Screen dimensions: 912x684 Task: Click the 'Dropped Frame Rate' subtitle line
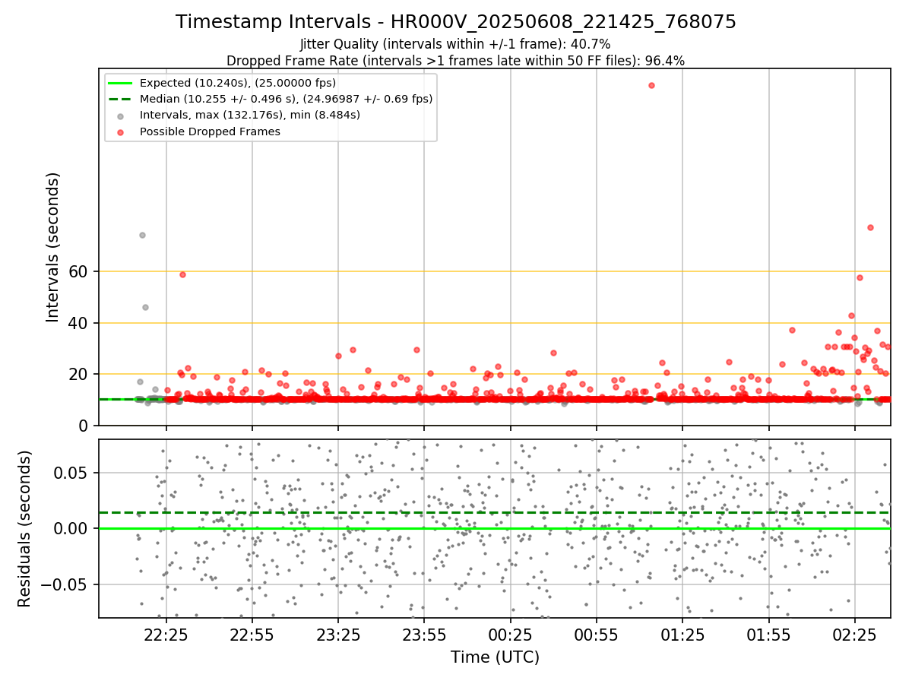click(x=456, y=61)
